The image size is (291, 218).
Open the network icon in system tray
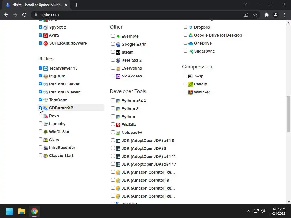coord(256,211)
